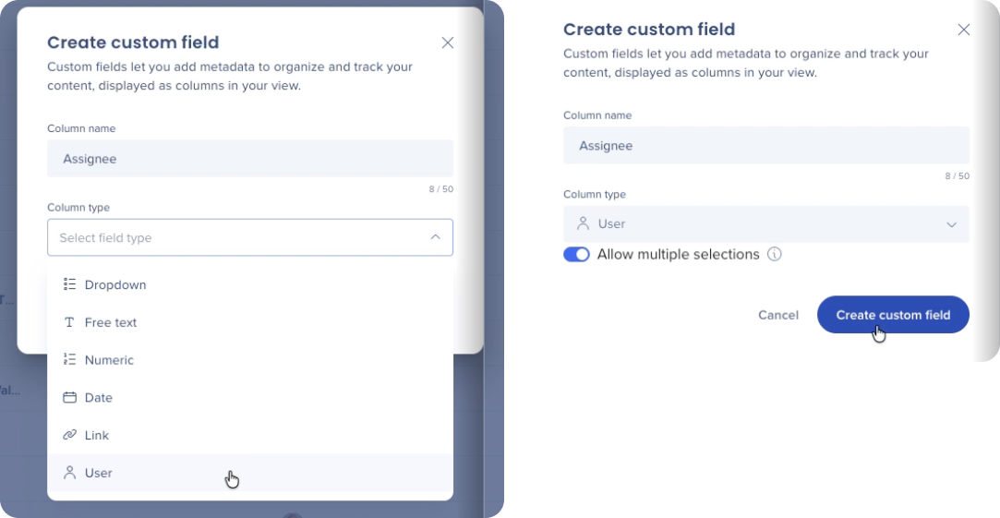This screenshot has height=518, width=1000.
Task: Click the chevron up arrow in the field type box
Action: (x=436, y=237)
